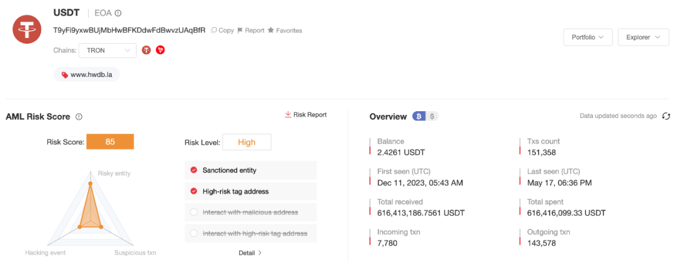The height and width of the screenshot is (263, 674).
Task: Open the risk Detail link
Action: click(250, 253)
